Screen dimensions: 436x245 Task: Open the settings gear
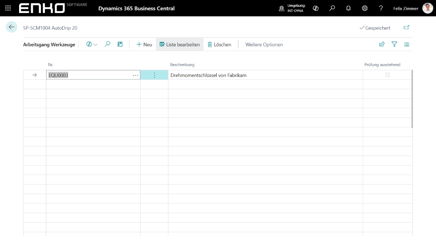coord(364,8)
